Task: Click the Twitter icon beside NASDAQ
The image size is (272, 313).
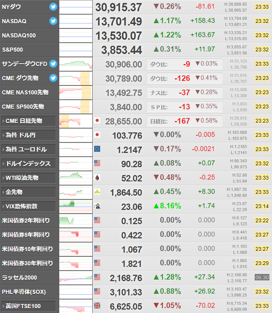Action: pos(53,21)
